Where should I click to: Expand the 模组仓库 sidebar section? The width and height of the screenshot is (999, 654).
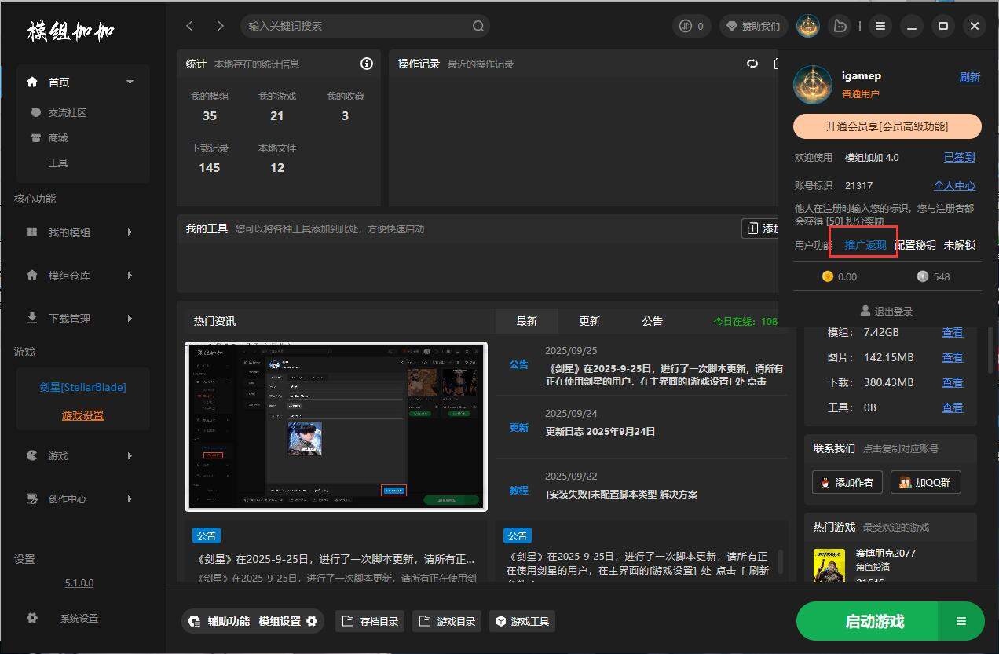(130, 276)
